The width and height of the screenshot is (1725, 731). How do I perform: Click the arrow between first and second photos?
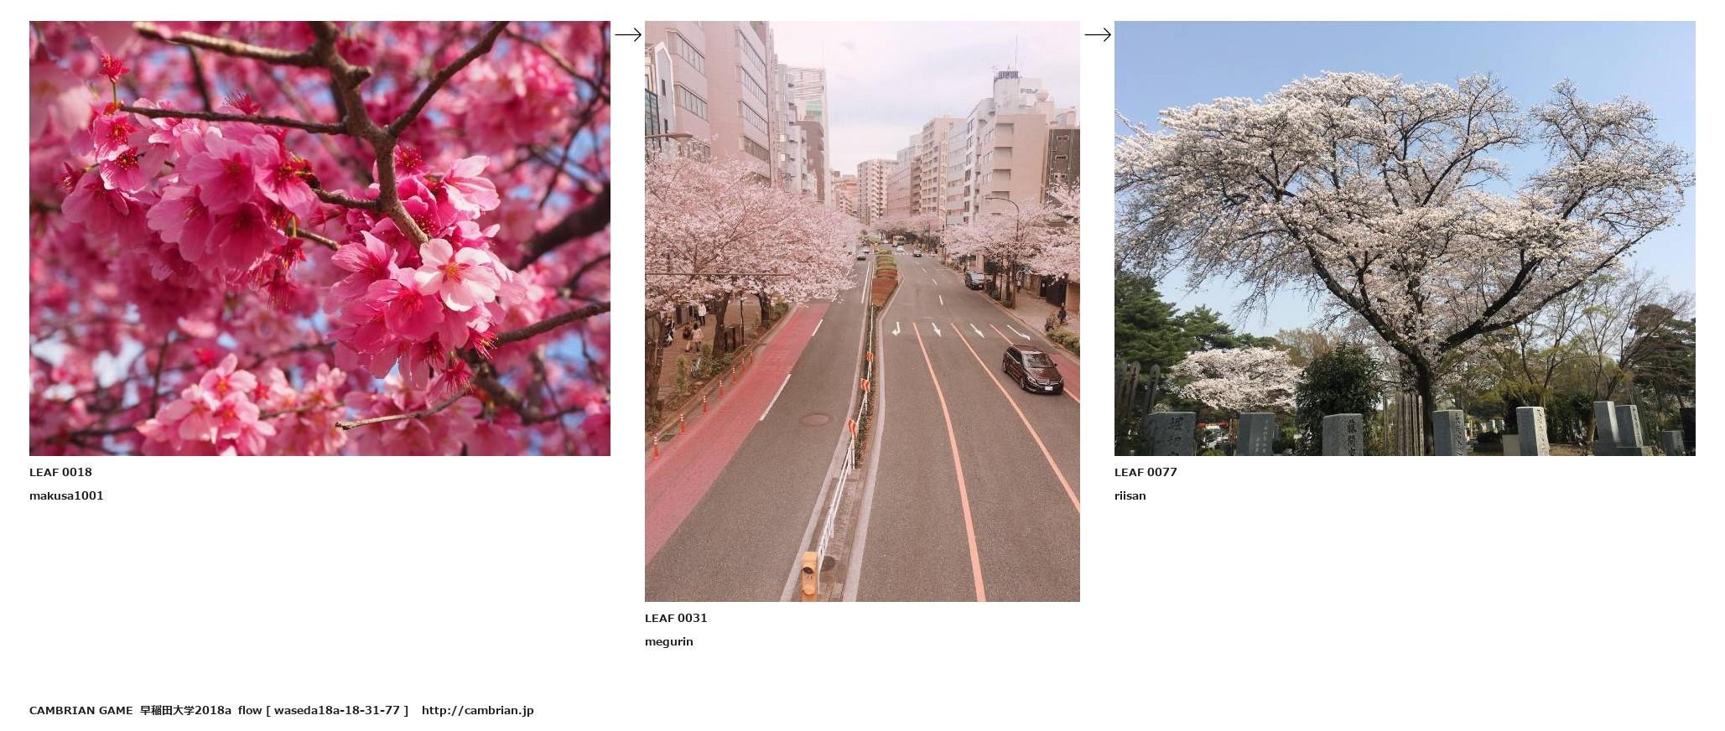[x=628, y=34]
